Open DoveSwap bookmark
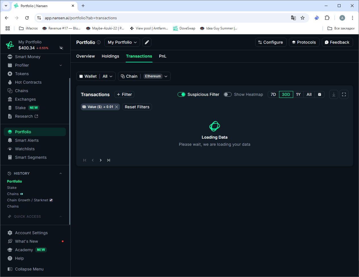Screen dimensions: 359x277 pos(184,28)
